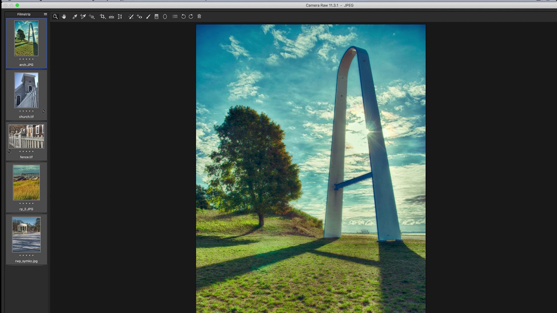Click the trash icon to mark for deletion
The height and width of the screenshot is (313, 557).
coord(199,17)
